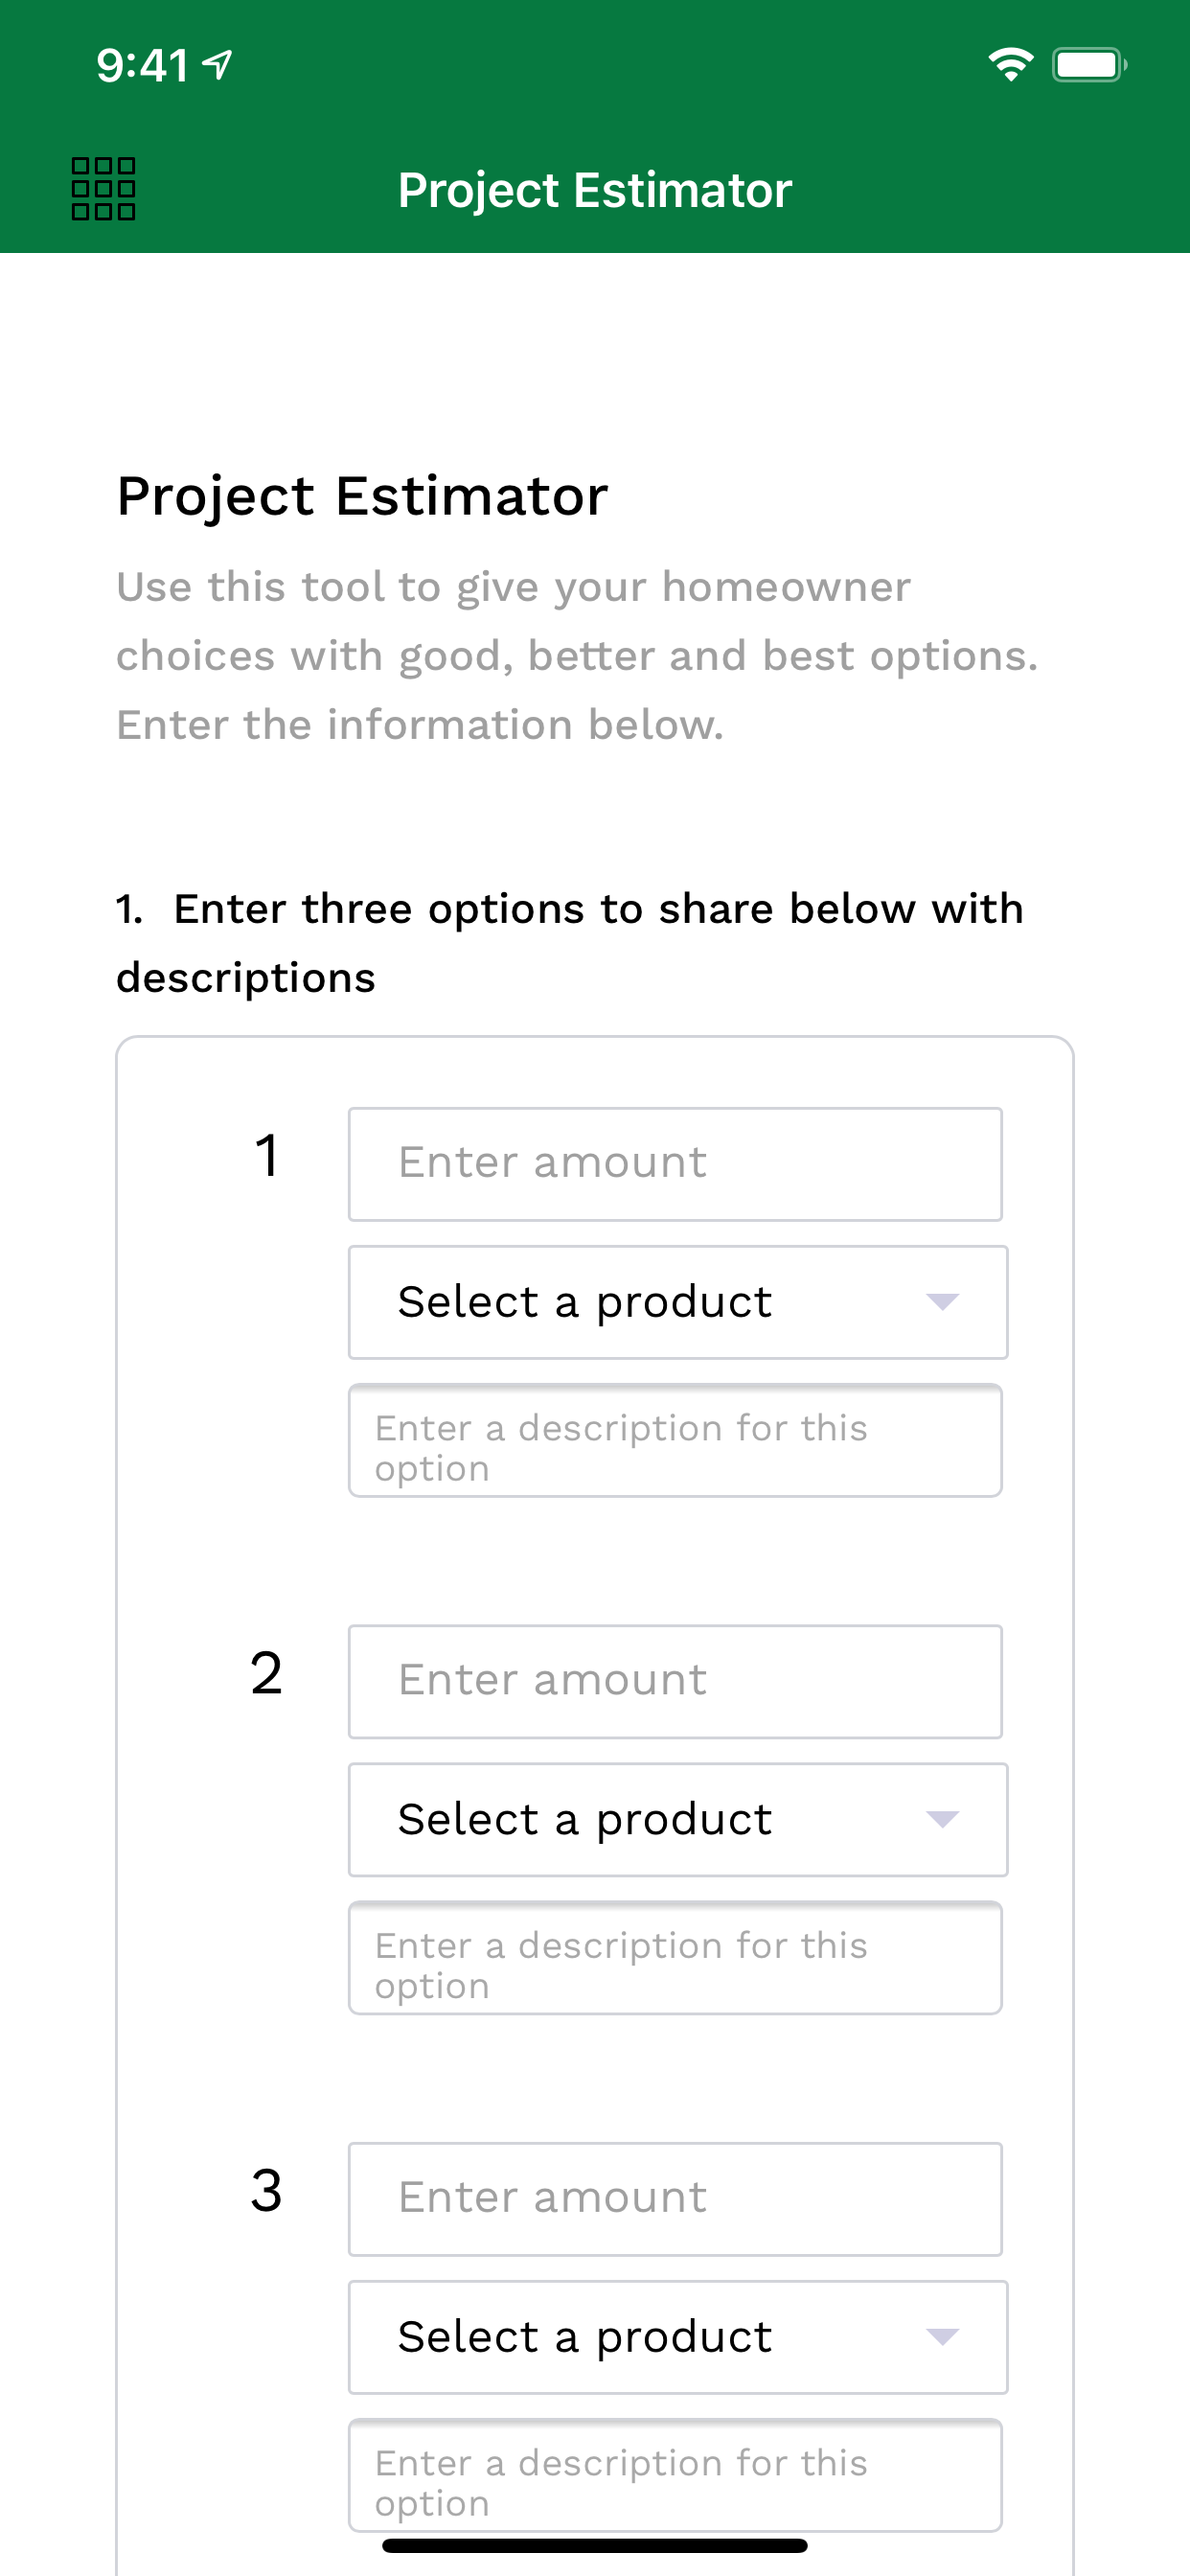Tap the battery indicator icon
This screenshot has width=1190, height=2576.
[x=1088, y=65]
